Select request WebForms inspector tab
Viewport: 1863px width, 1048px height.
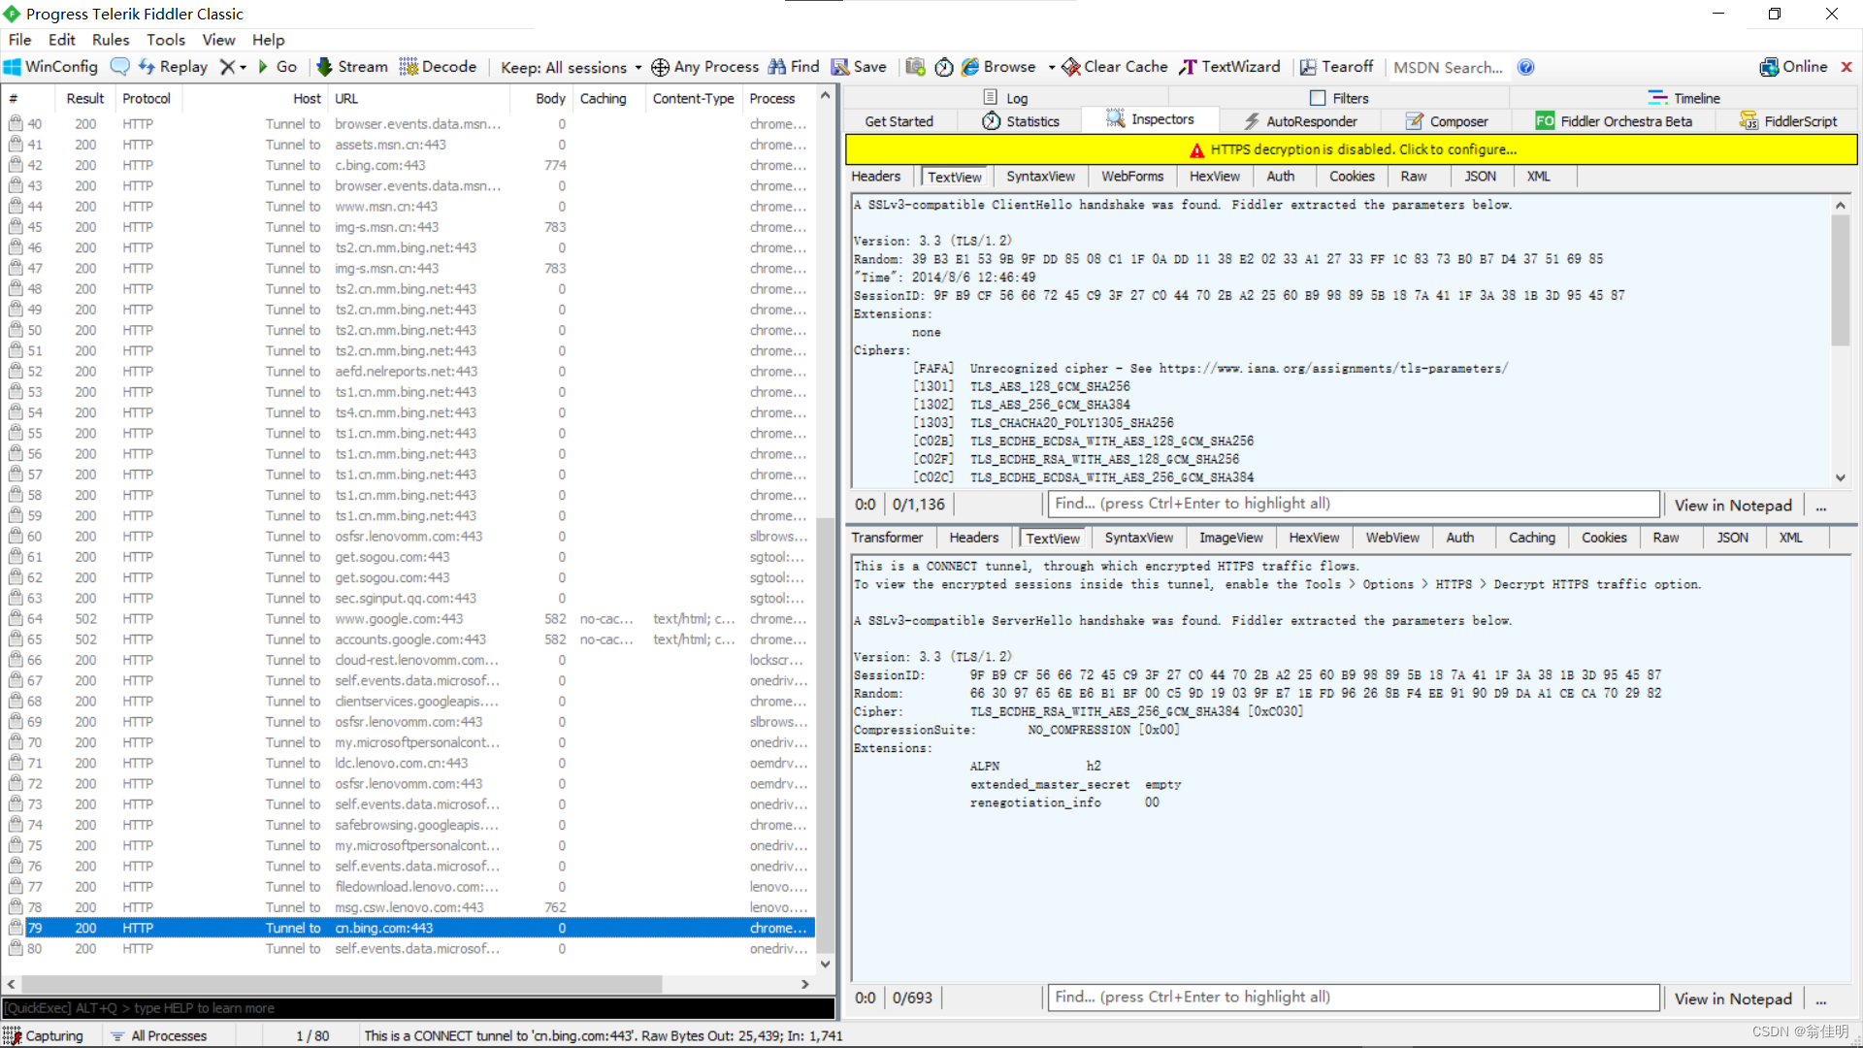(x=1132, y=177)
